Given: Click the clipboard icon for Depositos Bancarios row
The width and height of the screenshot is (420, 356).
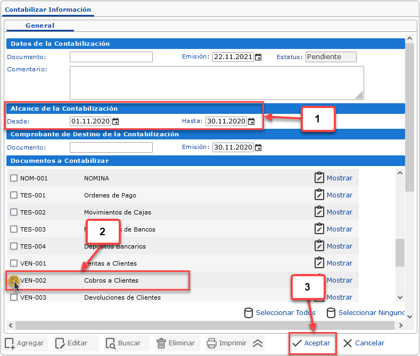Looking at the screenshot, I should tap(319, 246).
